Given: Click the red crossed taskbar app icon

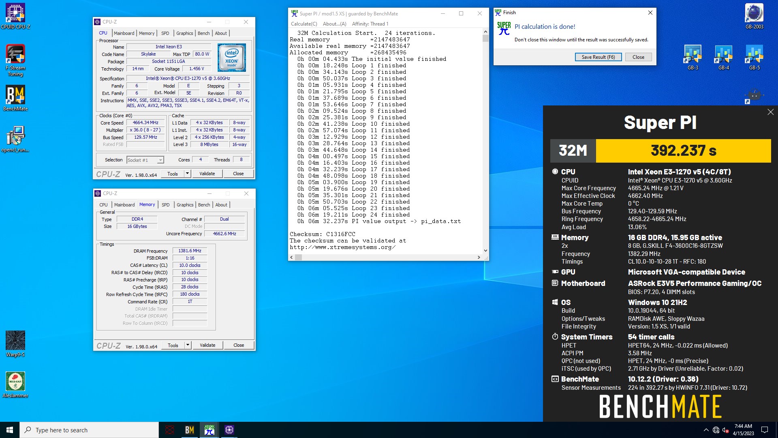Looking at the screenshot, I should click(x=170, y=430).
